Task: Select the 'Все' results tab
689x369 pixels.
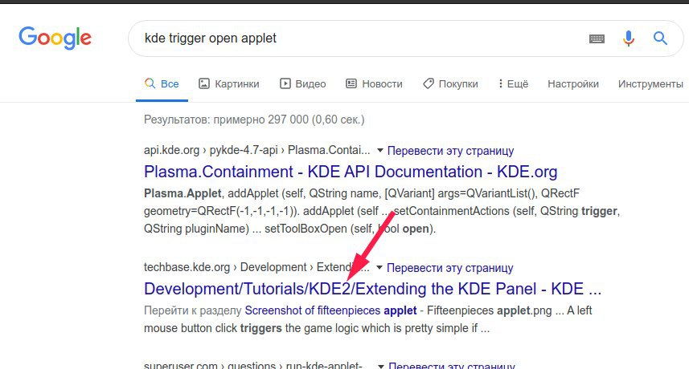Action: pos(162,83)
